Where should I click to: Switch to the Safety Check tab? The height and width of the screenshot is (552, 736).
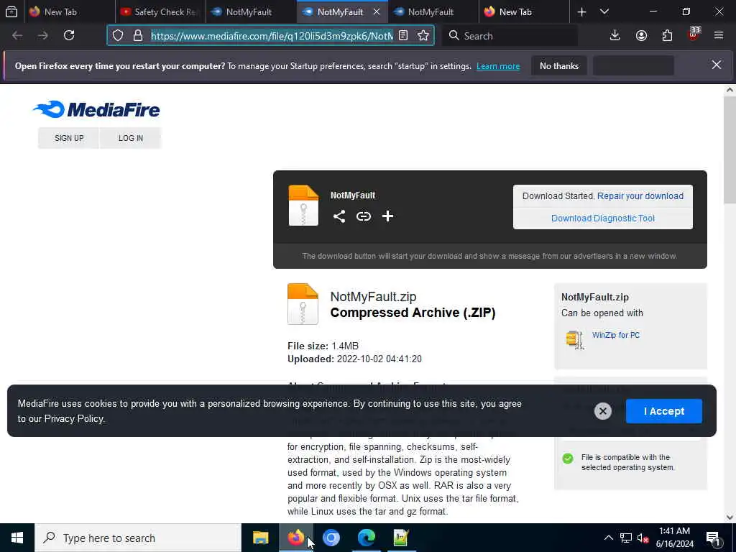tap(160, 11)
